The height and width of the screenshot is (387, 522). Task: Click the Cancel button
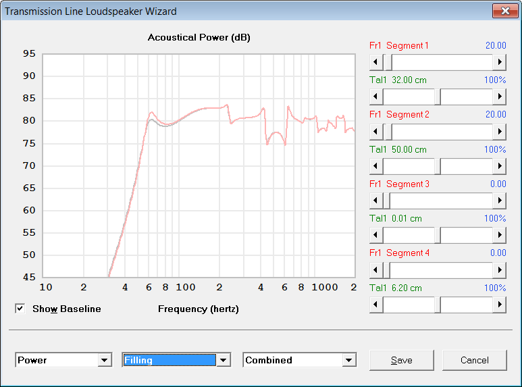click(475, 360)
